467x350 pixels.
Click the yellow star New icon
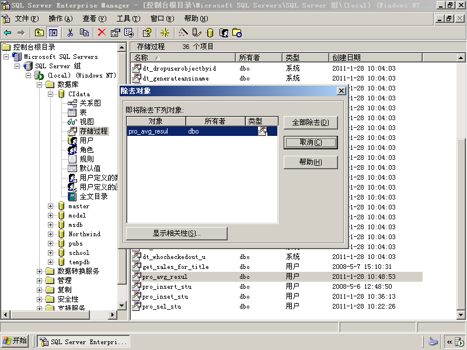coord(165,33)
